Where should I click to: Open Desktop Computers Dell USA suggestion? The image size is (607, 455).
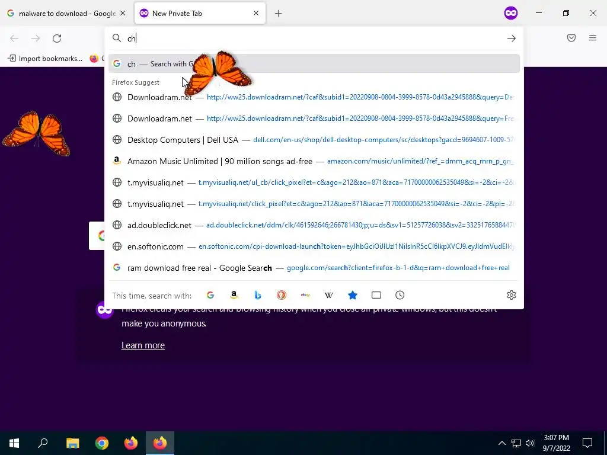pyautogui.click(x=314, y=140)
